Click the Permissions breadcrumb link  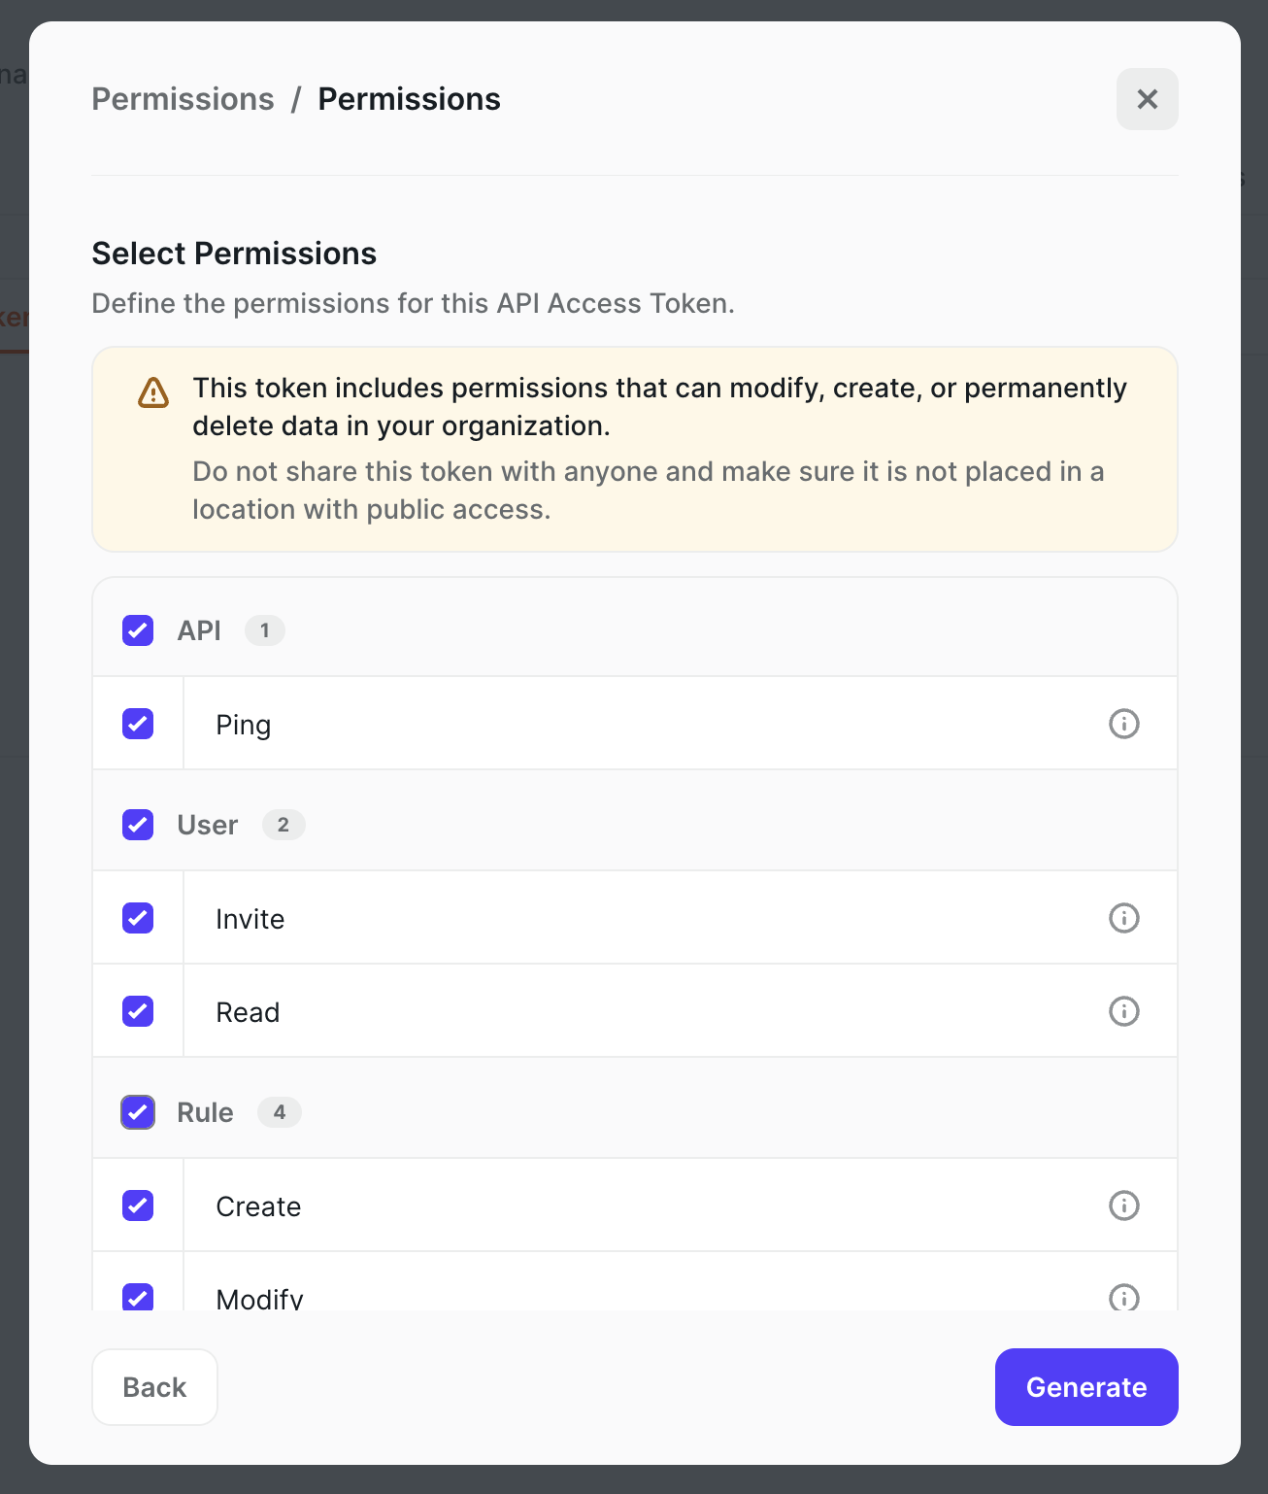click(x=183, y=98)
